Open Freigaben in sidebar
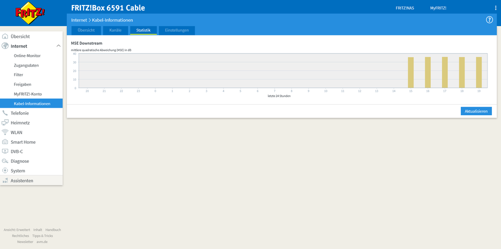This screenshot has width=501, height=249. coord(23,84)
